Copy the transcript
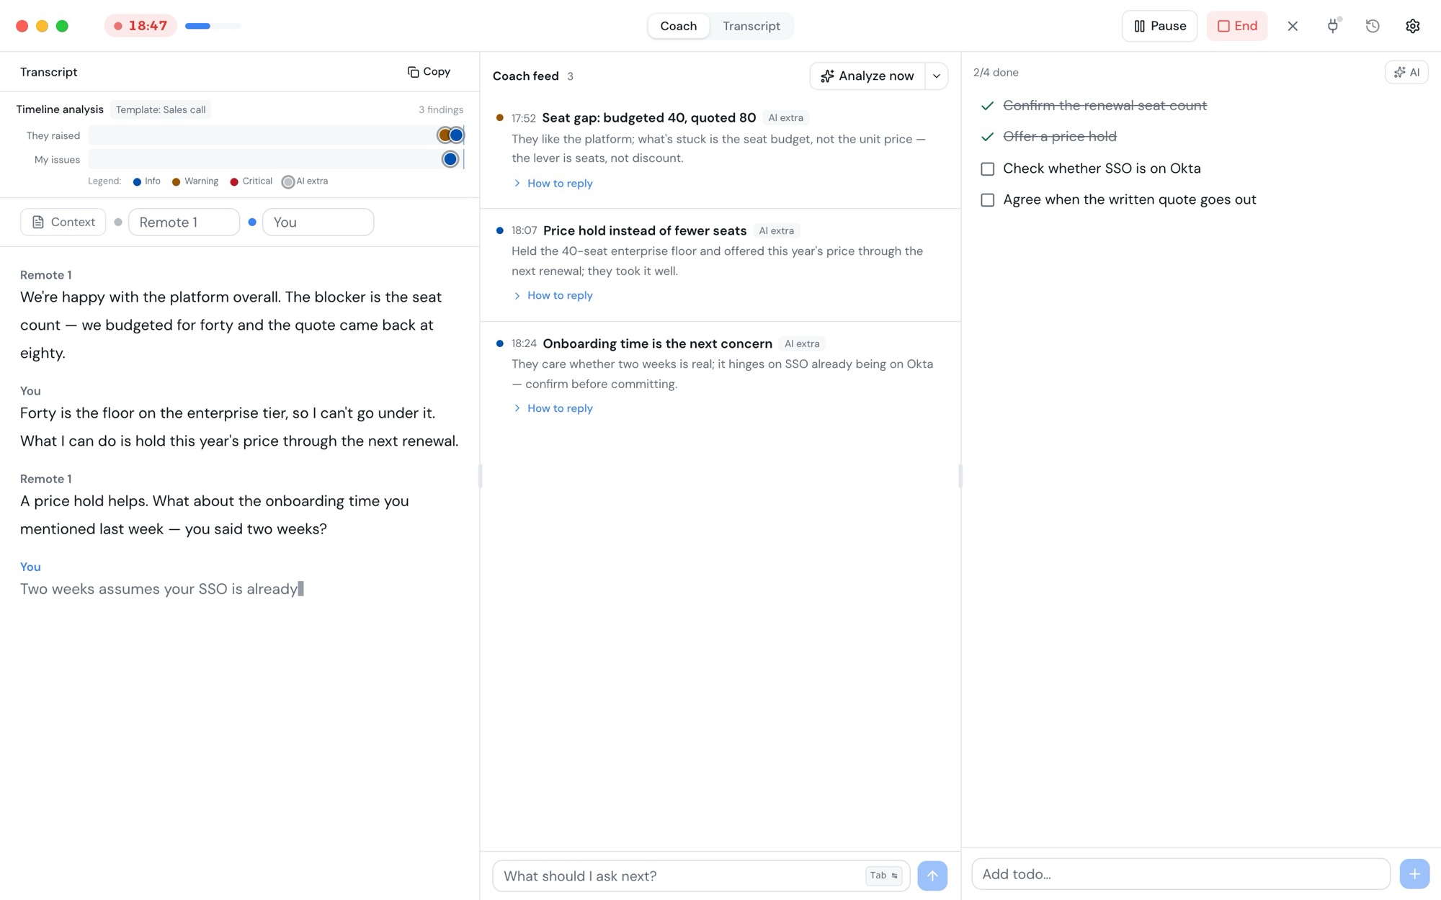The image size is (1441, 900). (x=429, y=71)
